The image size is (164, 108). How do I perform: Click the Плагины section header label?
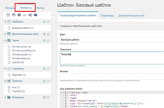[x=17, y=81]
